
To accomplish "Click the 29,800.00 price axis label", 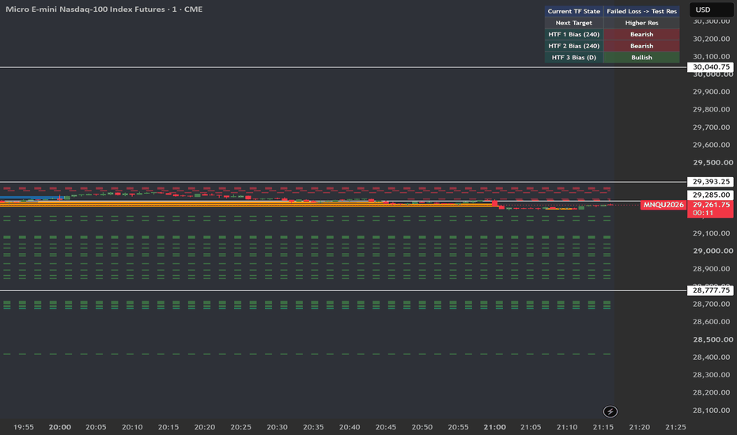I will point(711,109).
